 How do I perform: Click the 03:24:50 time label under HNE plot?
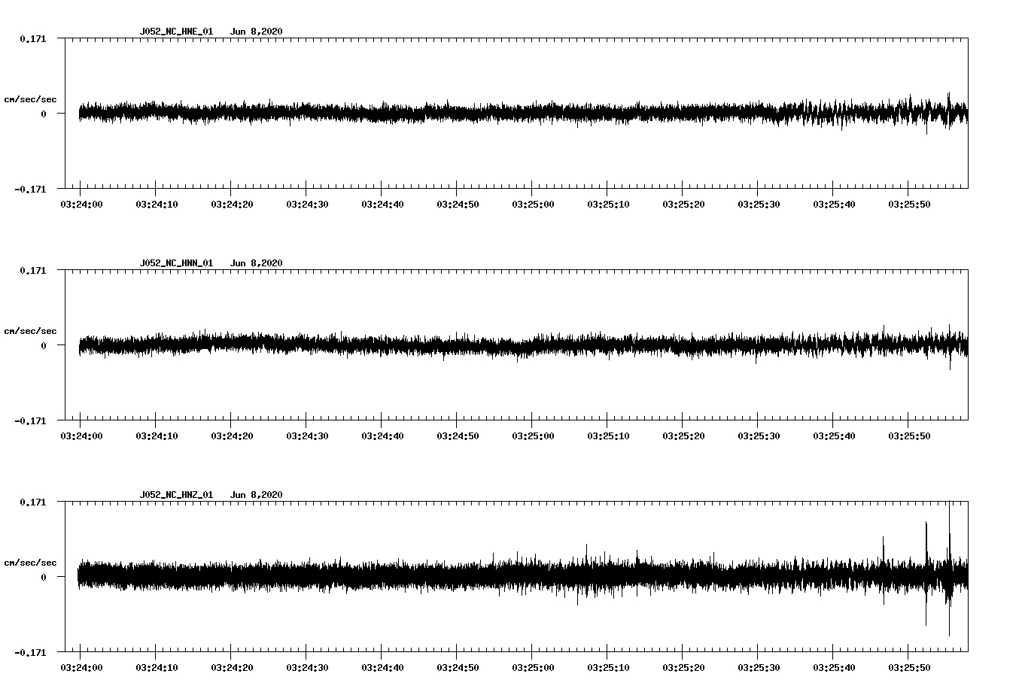pos(457,205)
